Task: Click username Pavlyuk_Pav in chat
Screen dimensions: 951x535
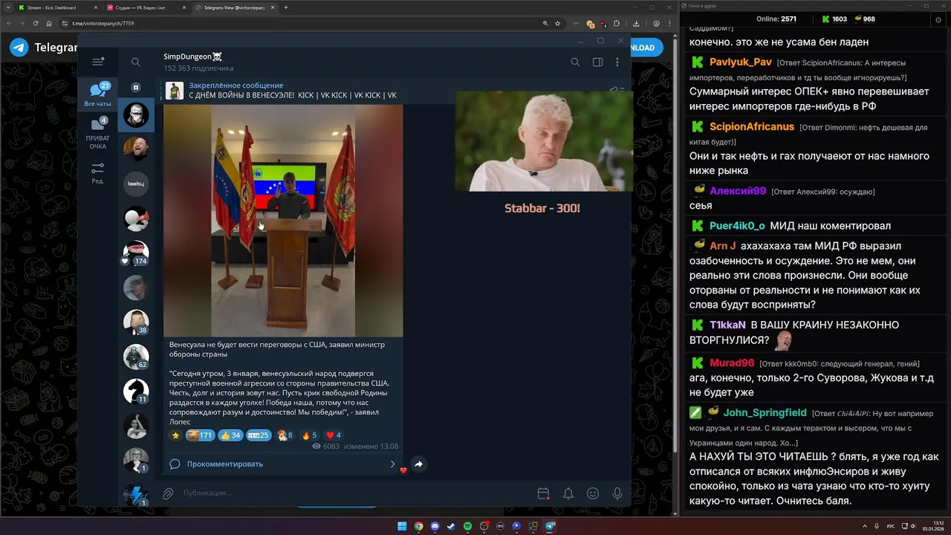Action: tap(740, 62)
